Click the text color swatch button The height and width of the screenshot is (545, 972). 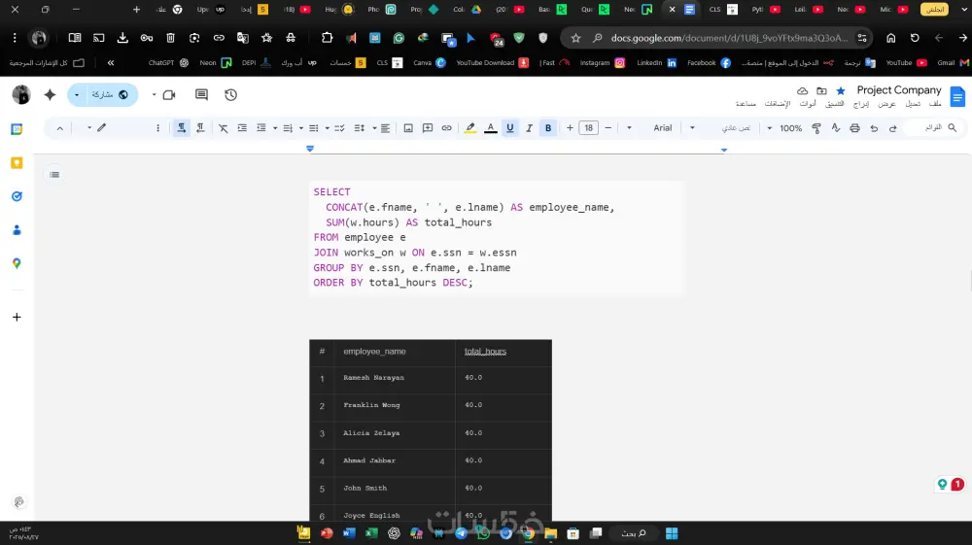pos(490,128)
